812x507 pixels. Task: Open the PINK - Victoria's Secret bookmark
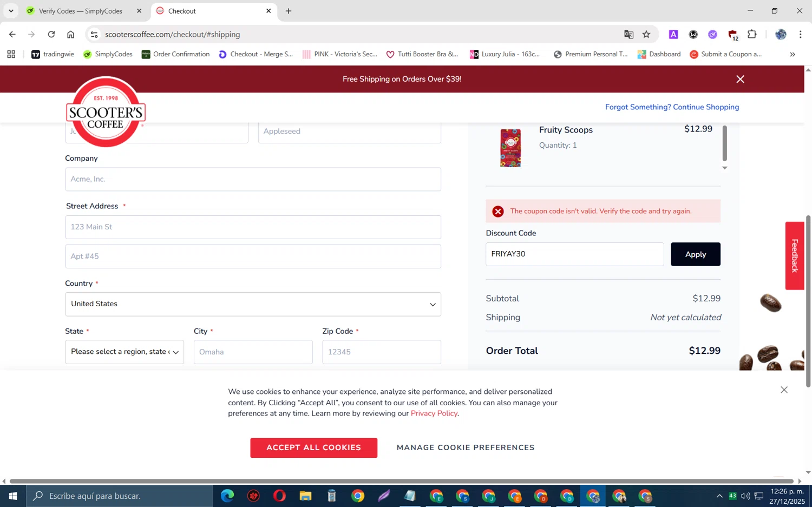339,54
